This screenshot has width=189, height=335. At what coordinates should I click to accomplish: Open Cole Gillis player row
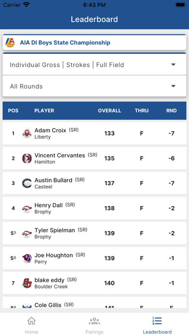[94, 302]
